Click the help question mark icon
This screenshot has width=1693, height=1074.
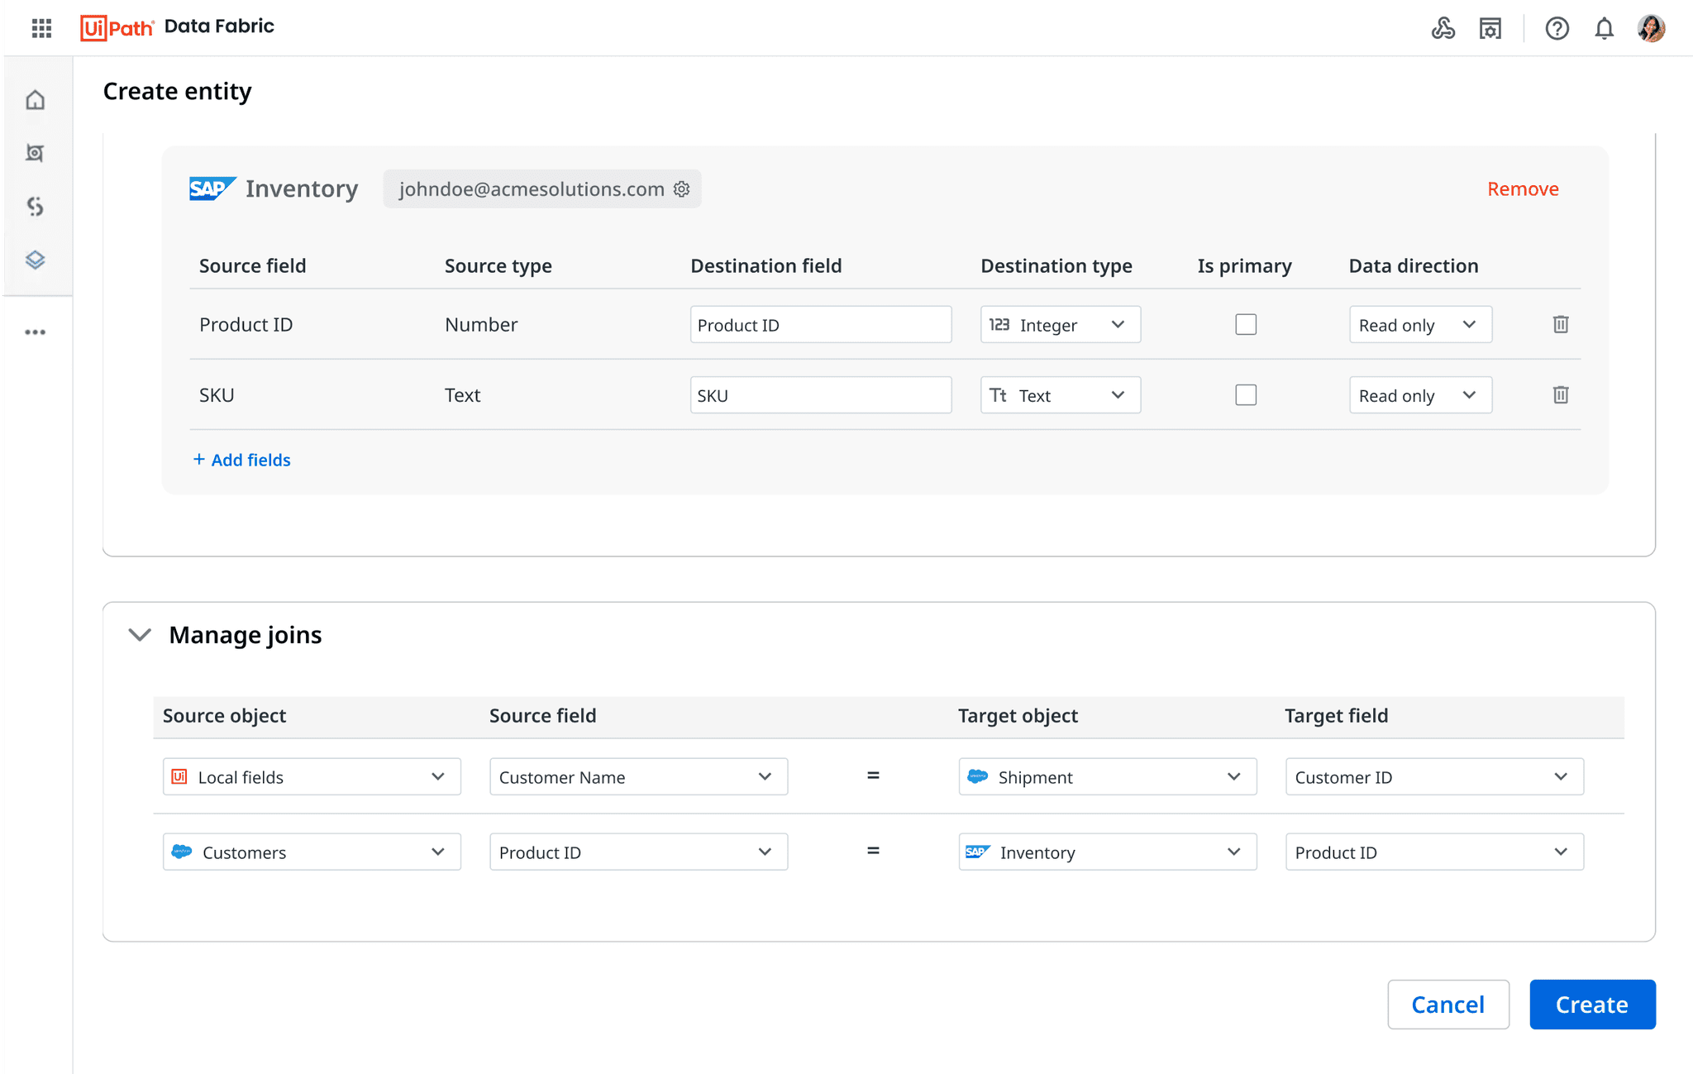1557,29
